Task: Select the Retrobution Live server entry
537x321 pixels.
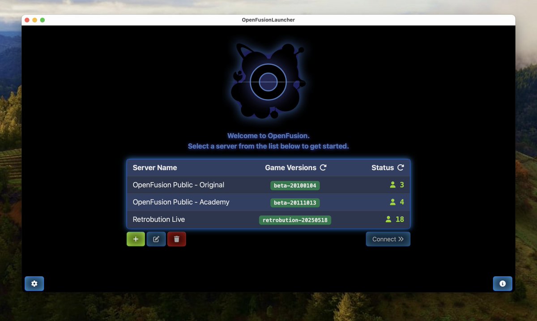Action: point(159,219)
